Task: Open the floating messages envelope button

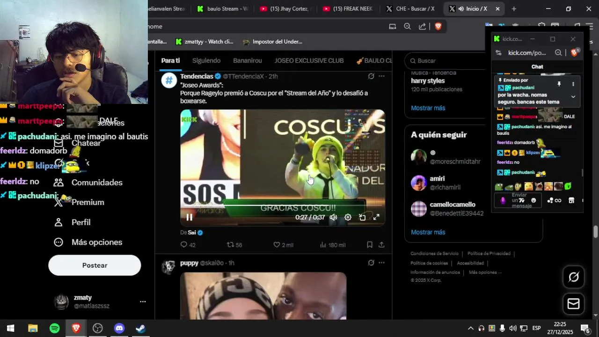Action: pos(573,304)
